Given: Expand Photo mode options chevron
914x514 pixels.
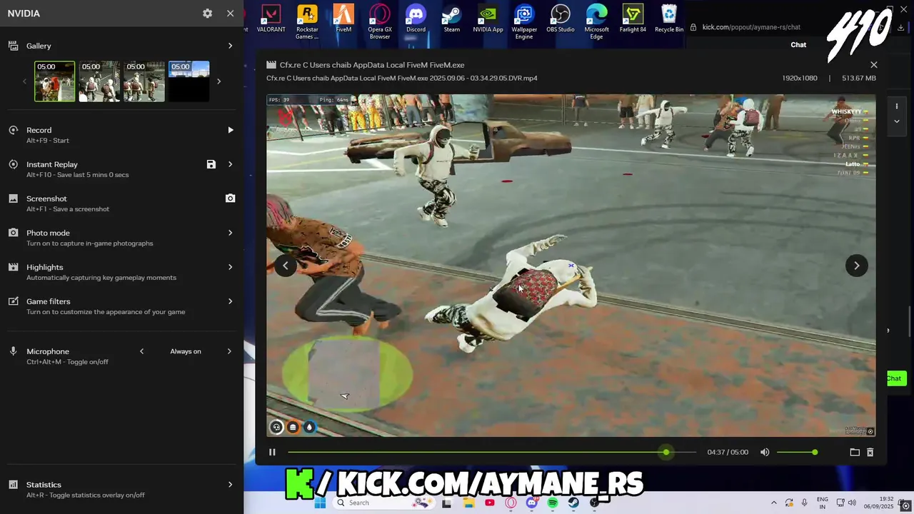Looking at the screenshot, I should [x=230, y=233].
